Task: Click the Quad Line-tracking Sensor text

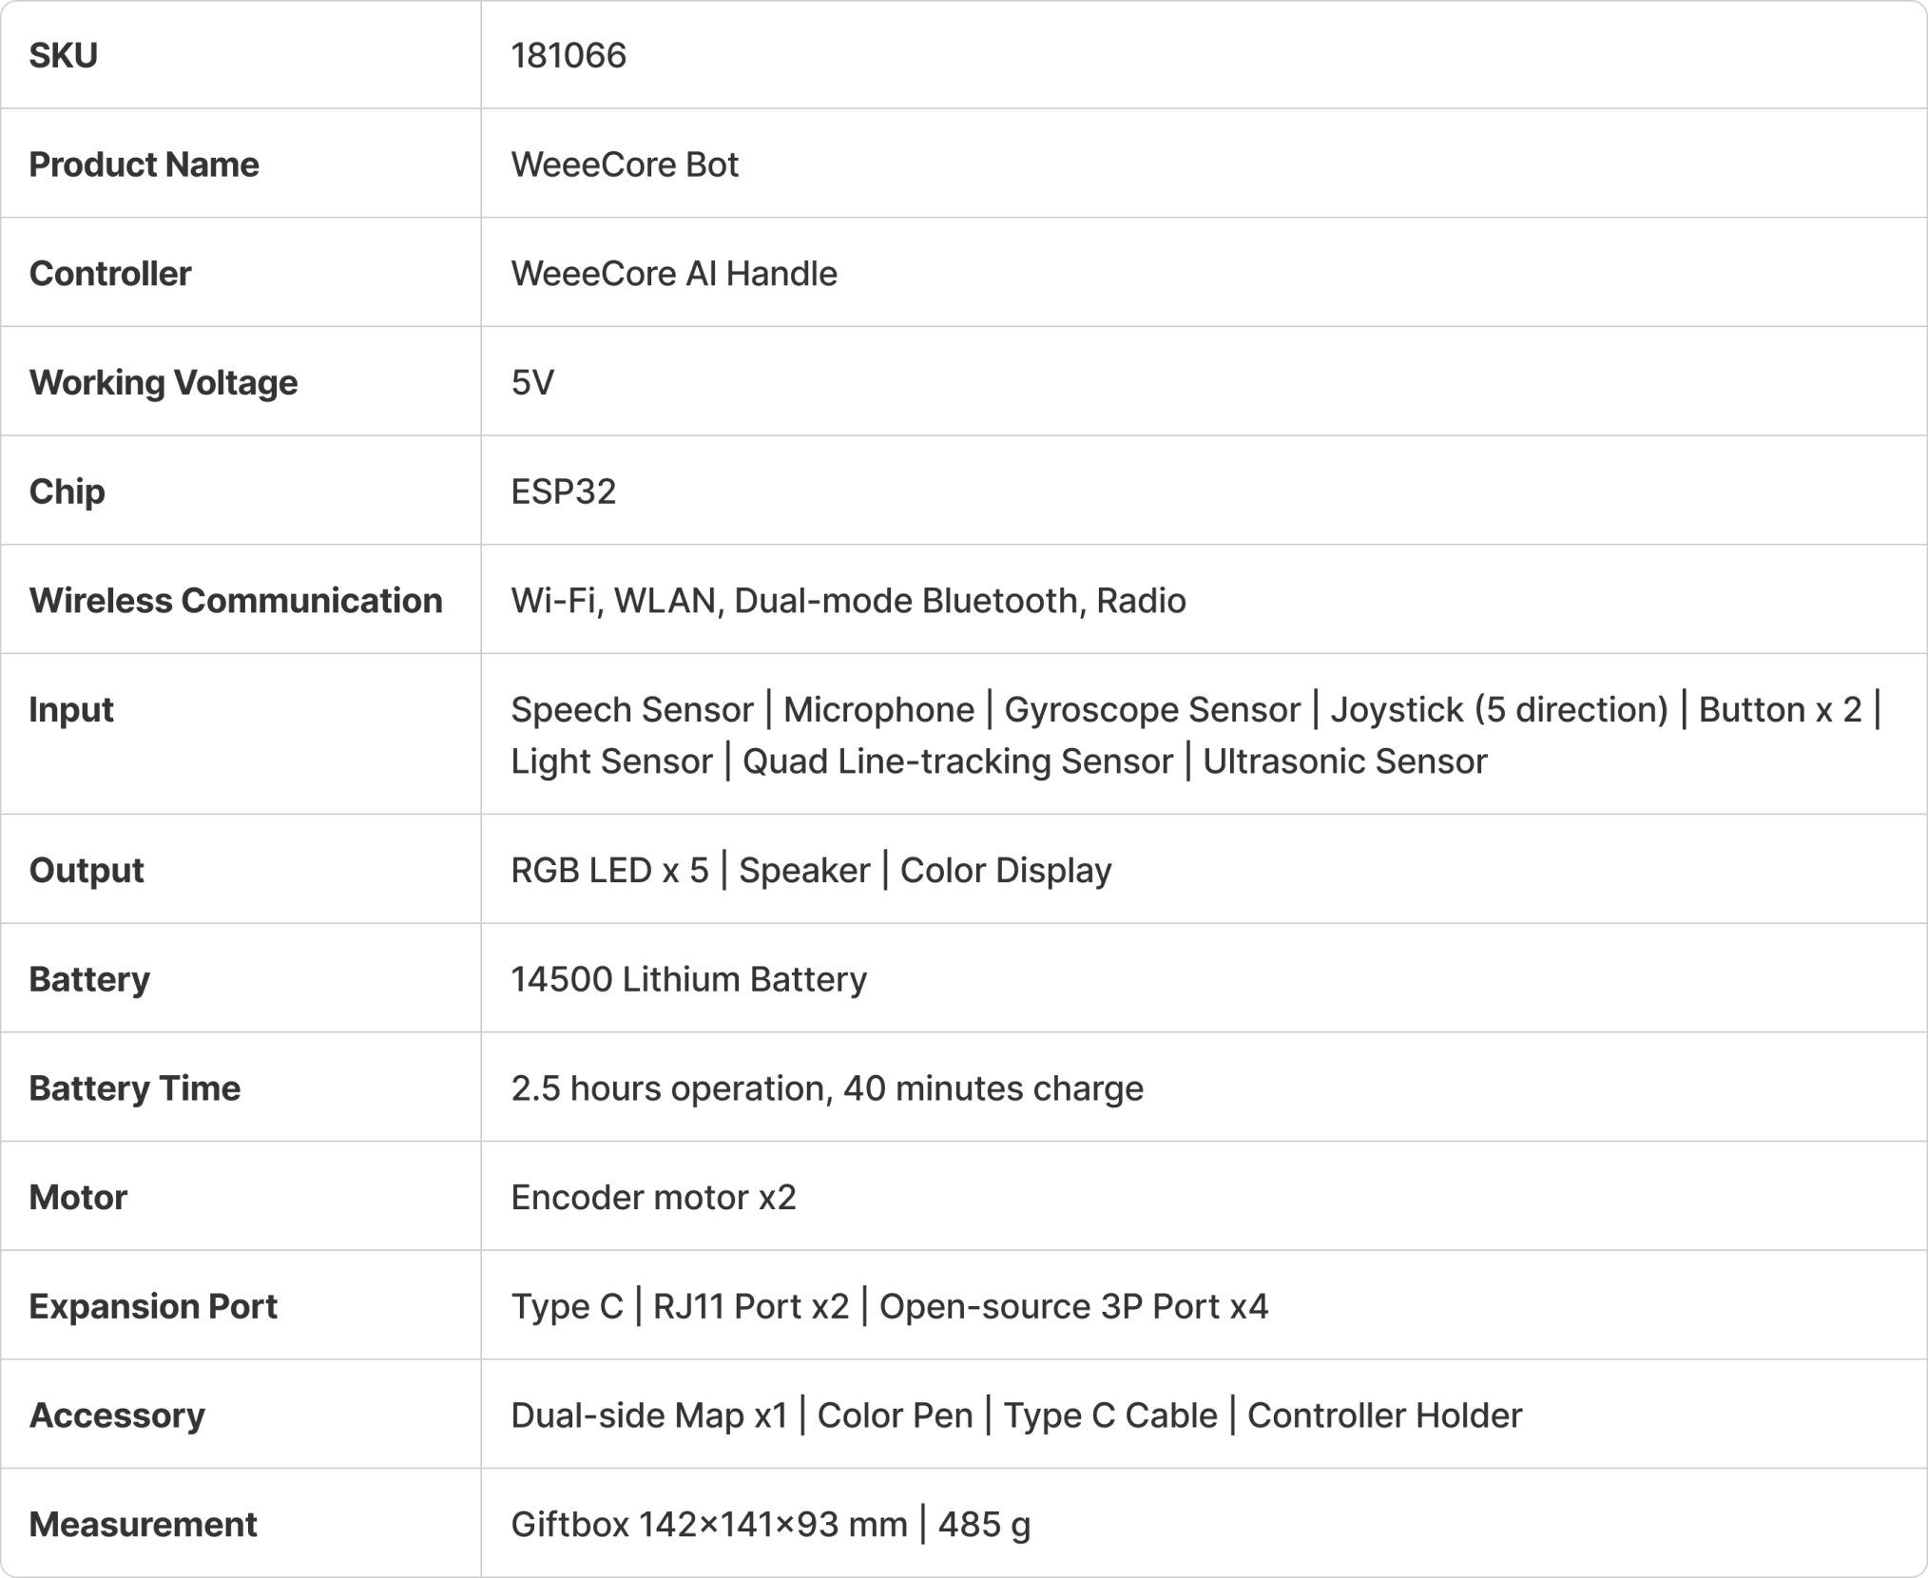Action: [x=957, y=761]
